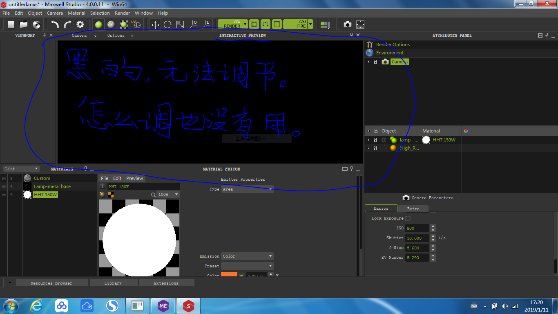Open Preferences via the gear icon
This screenshot has height=314, width=558.
point(80,25)
